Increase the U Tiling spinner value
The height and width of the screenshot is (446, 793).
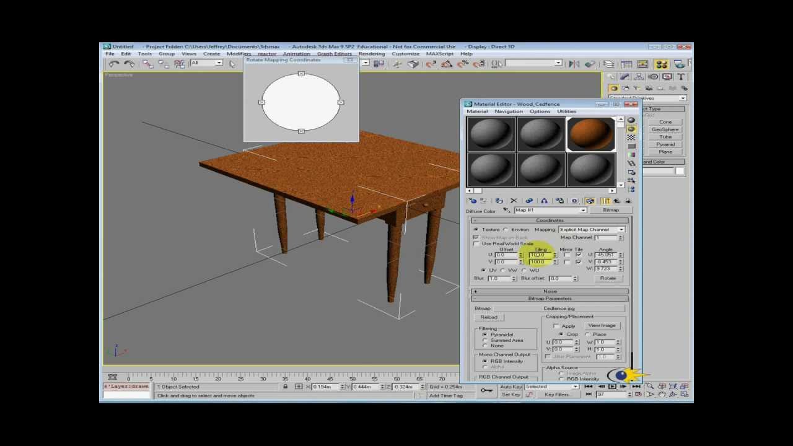coord(555,253)
